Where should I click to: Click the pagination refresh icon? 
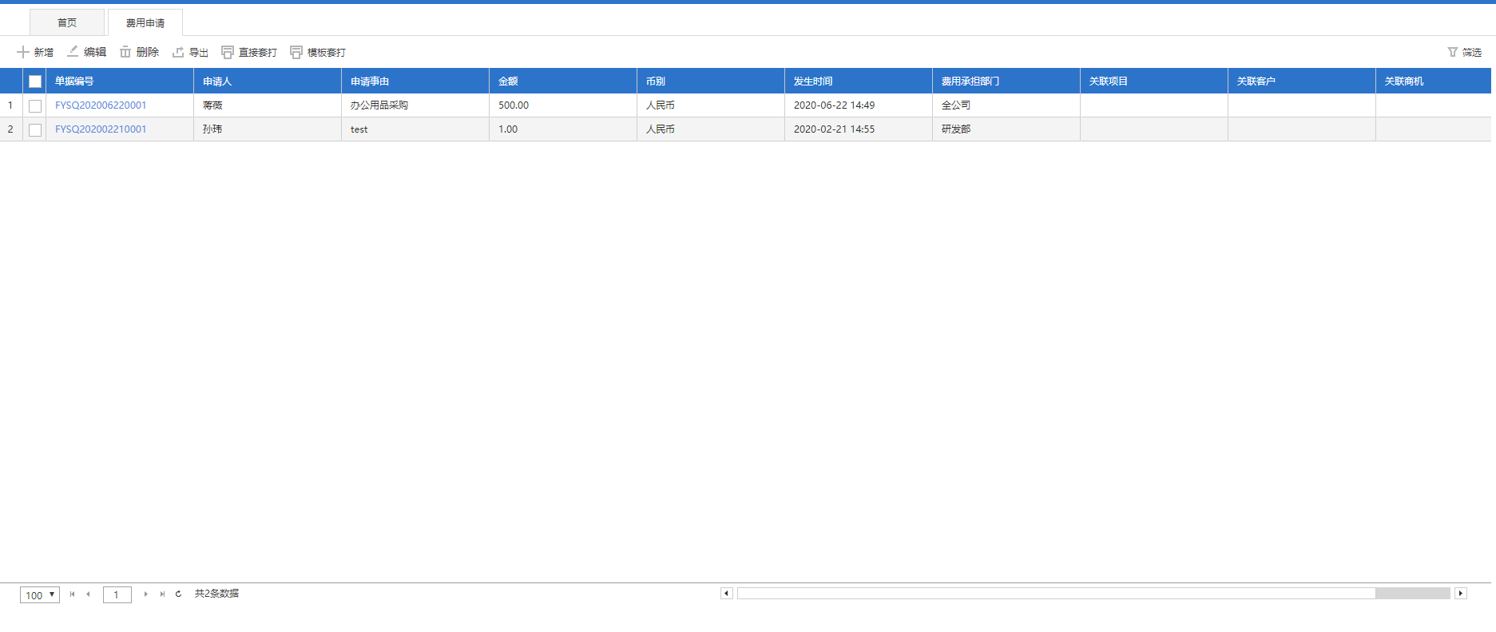pos(178,594)
